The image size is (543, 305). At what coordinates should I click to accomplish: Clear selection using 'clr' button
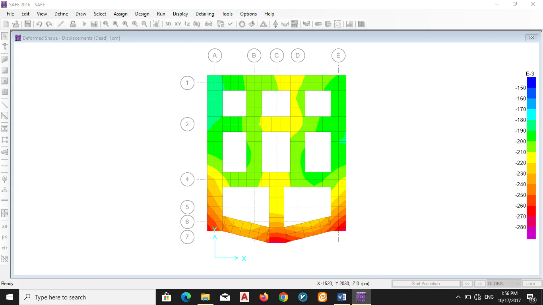(x=5, y=248)
